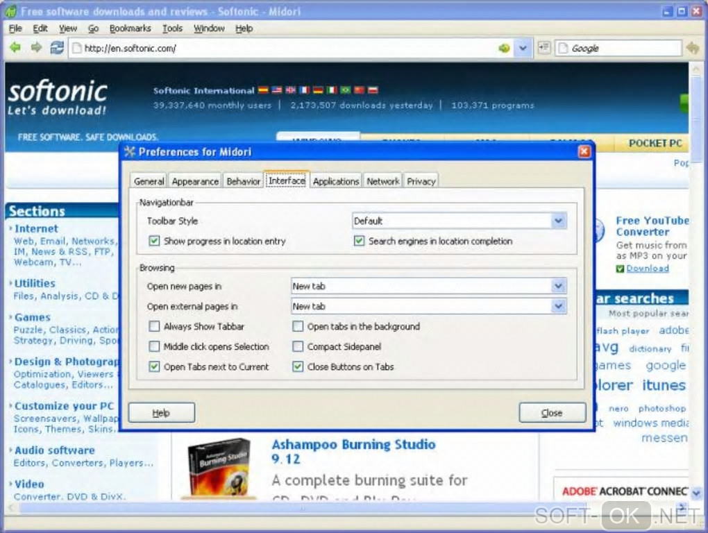Uncheck Close Buttons on Tabs
This screenshot has height=533, width=708.
click(x=298, y=366)
